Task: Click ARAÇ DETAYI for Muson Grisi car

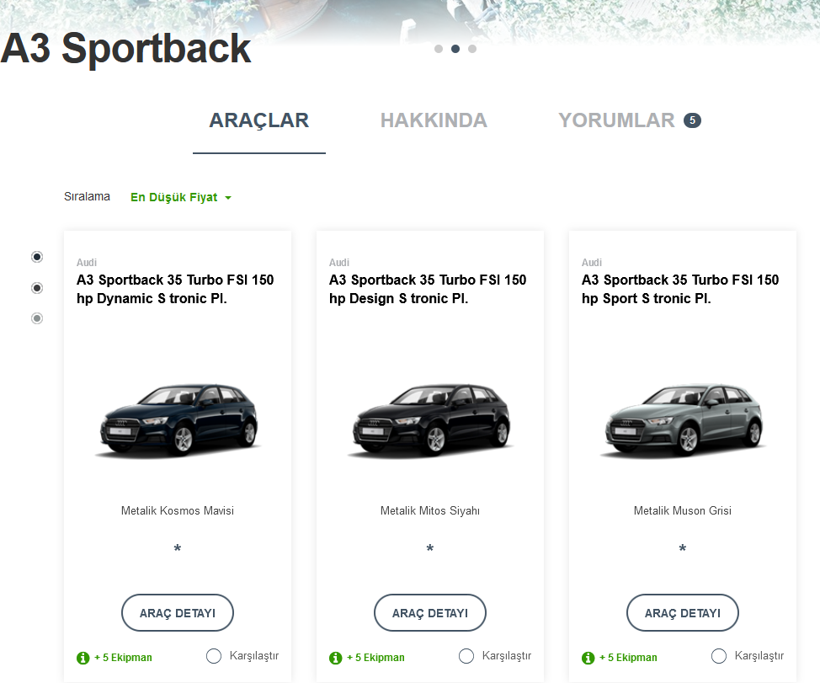Action: pyautogui.click(x=683, y=613)
